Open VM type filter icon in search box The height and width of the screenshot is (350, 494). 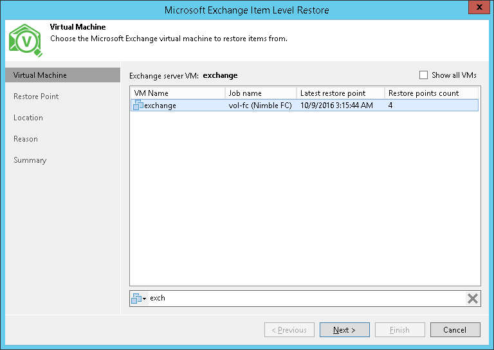pos(139,299)
